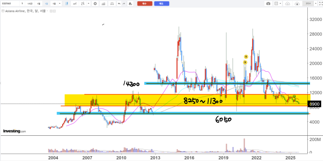Load chart layout from cloud
The width and height of the screenshot is (323, 161).
[x=287, y=3]
